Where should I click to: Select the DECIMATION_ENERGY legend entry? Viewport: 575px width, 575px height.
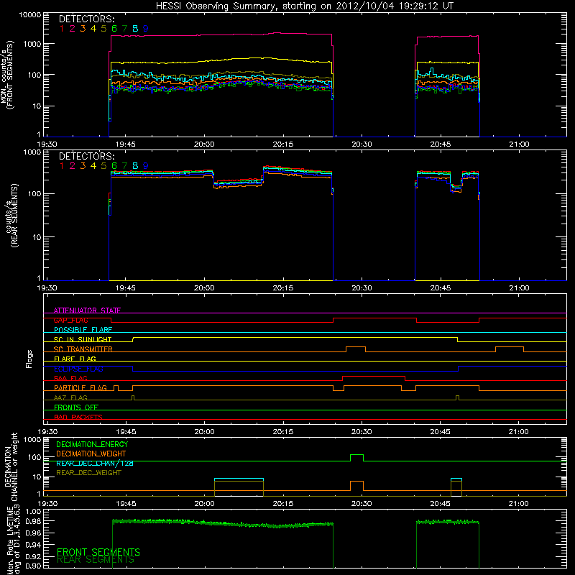92,444
